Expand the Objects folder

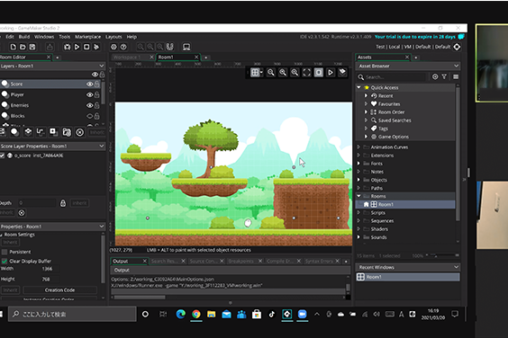358,180
